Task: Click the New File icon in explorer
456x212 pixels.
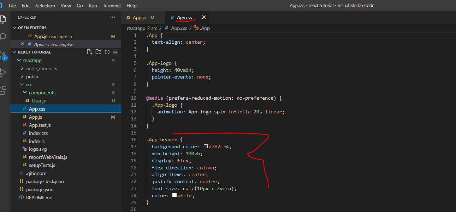Action: pyautogui.click(x=90, y=52)
